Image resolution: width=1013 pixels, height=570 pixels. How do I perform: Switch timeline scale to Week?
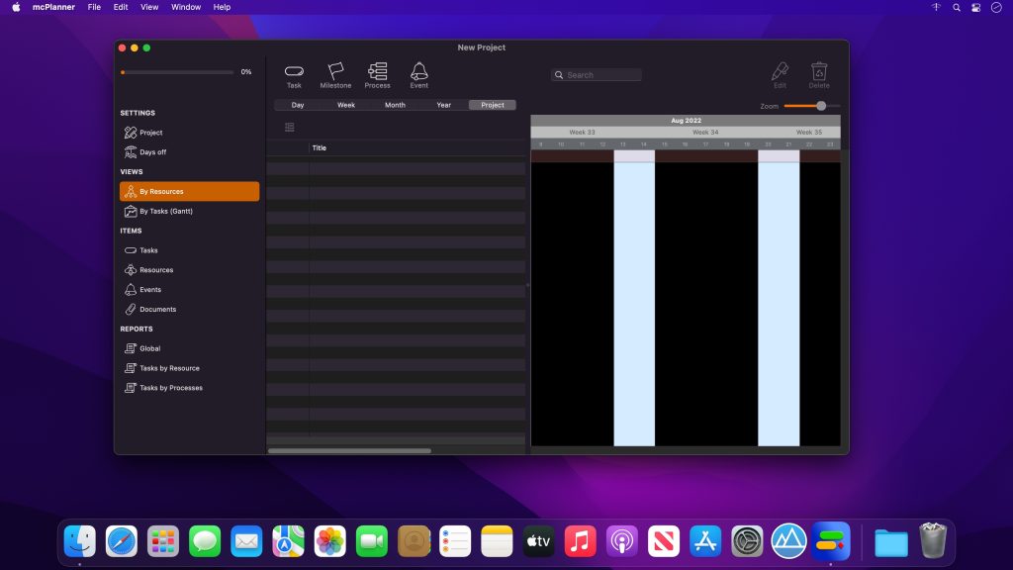tap(346, 105)
